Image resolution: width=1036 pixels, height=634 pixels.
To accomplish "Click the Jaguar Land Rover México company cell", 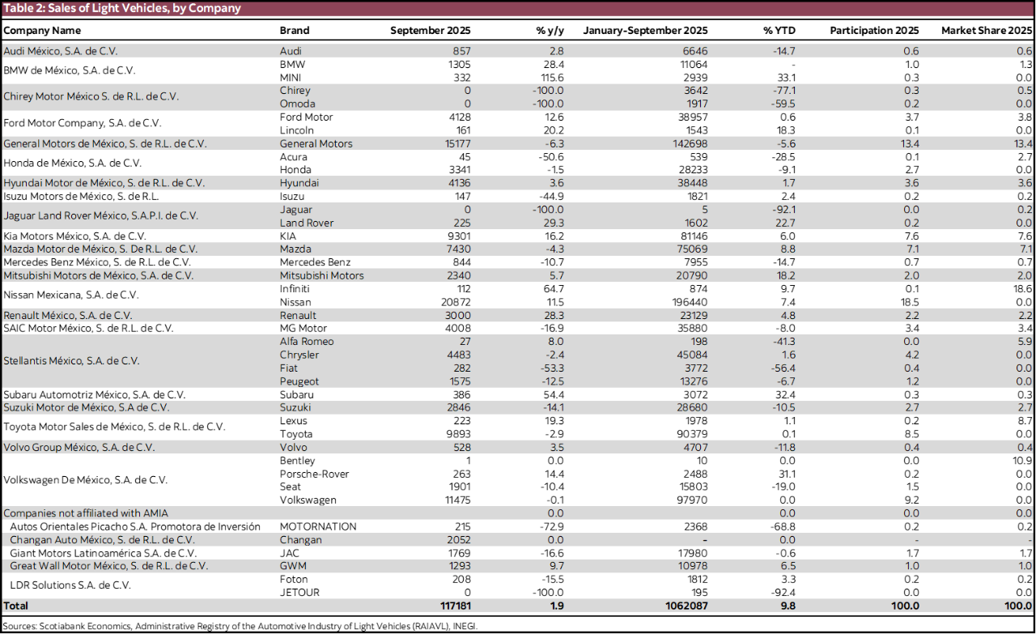I will (100, 216).
